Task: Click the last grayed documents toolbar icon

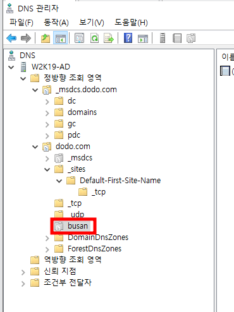Action: [191, 38]
